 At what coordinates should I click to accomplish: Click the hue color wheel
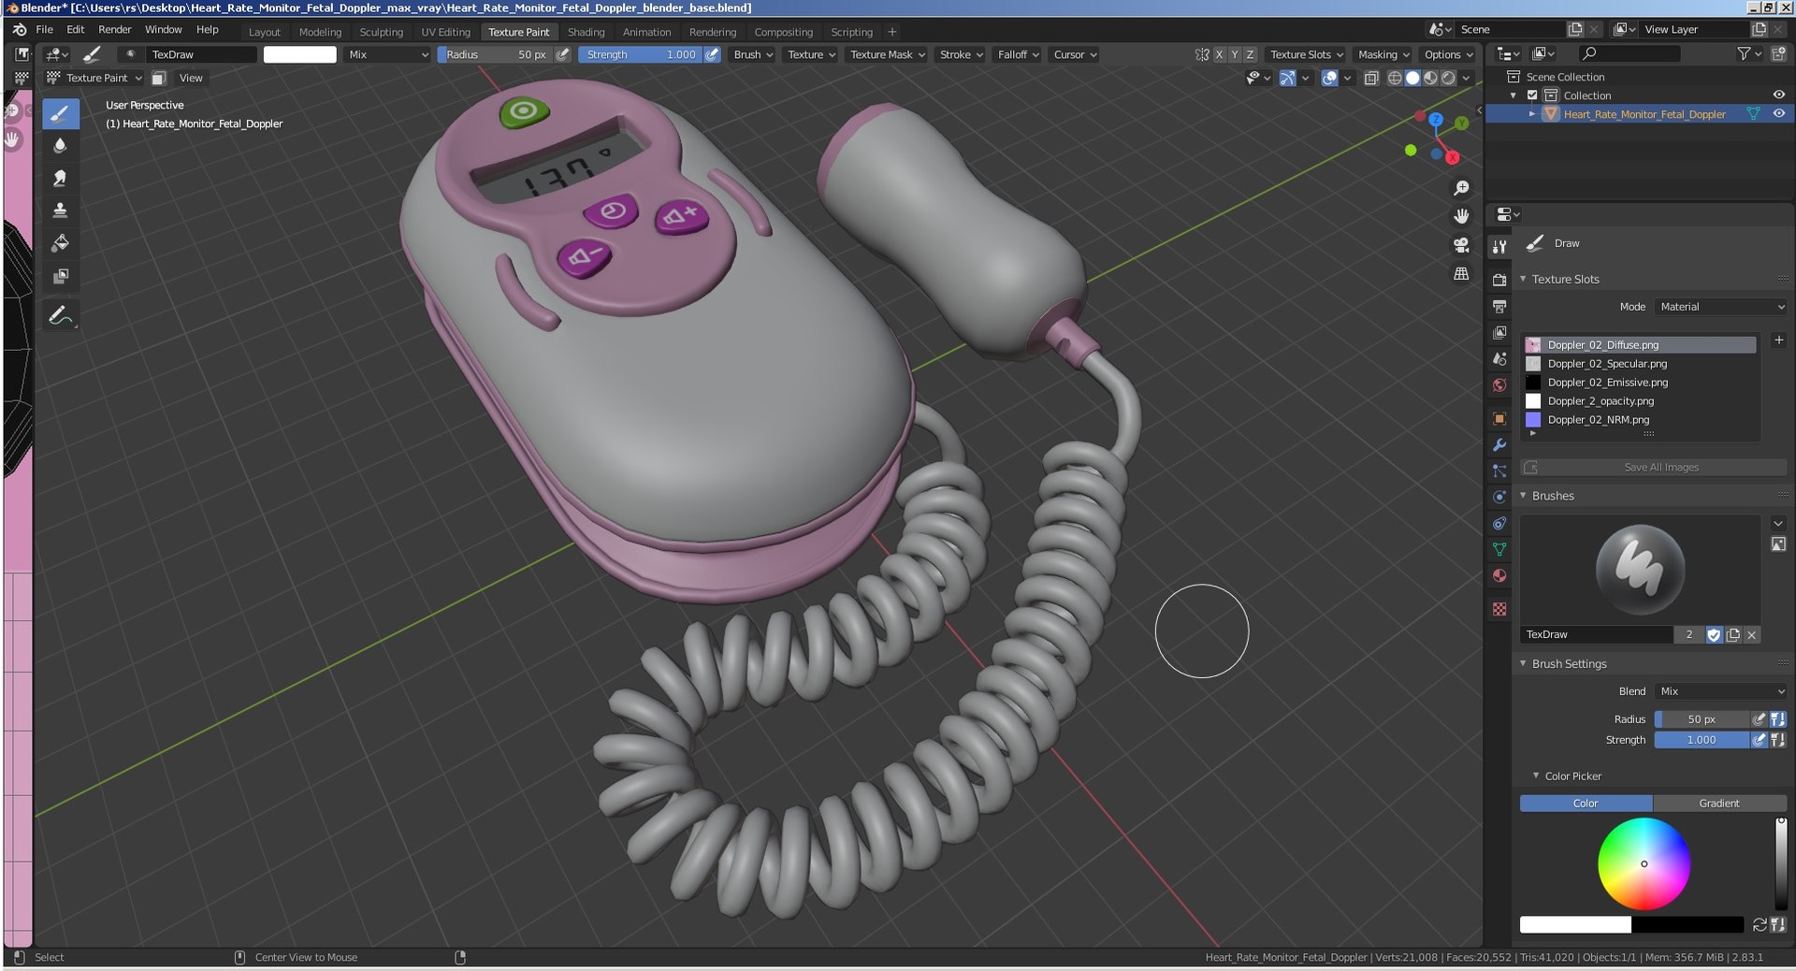click(1644, 863)
